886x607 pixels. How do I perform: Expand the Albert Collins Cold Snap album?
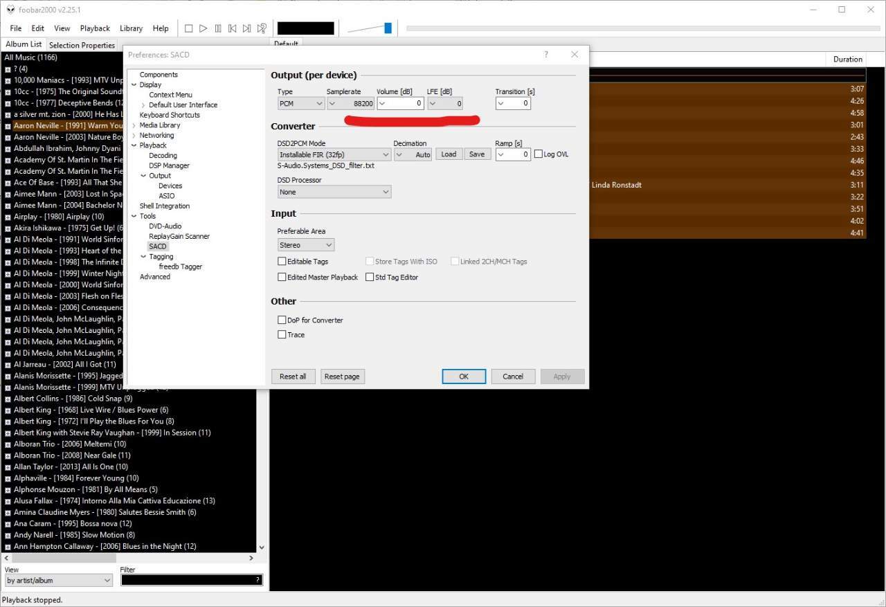coord(8,399)
